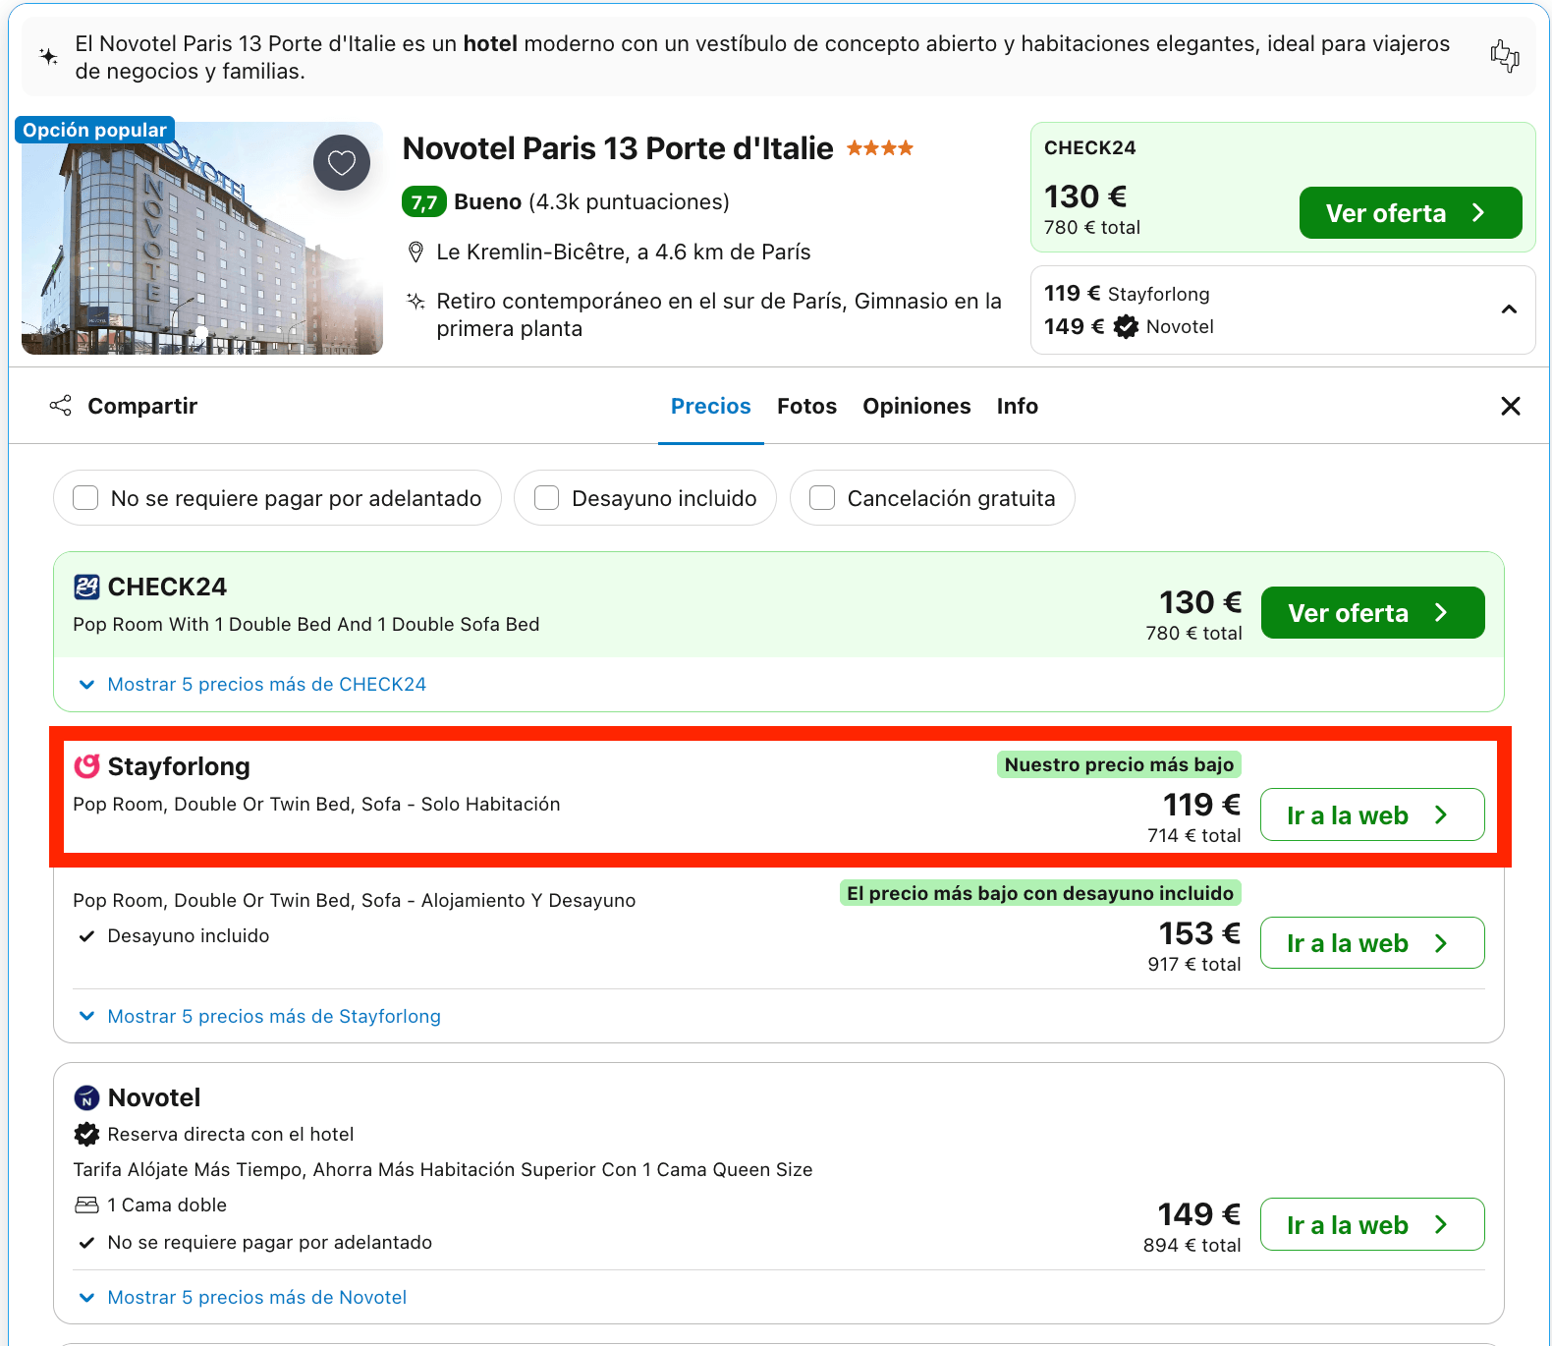
Task: Toggle No se requiere pagar por adelantado
Action: pos(85,498)
